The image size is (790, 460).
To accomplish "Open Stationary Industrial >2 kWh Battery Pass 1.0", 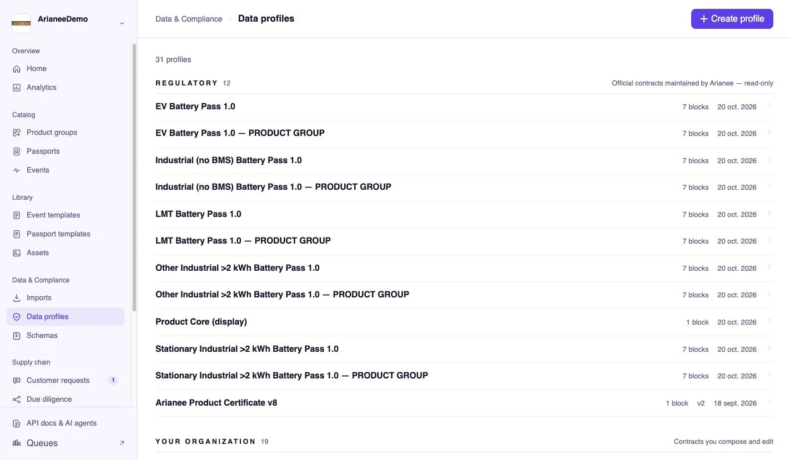I will point(464,349).
